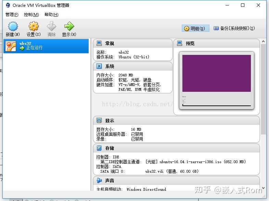The image size is (269, 201).
Task: Click the 预览 section monitor icon
Action: 179,43
